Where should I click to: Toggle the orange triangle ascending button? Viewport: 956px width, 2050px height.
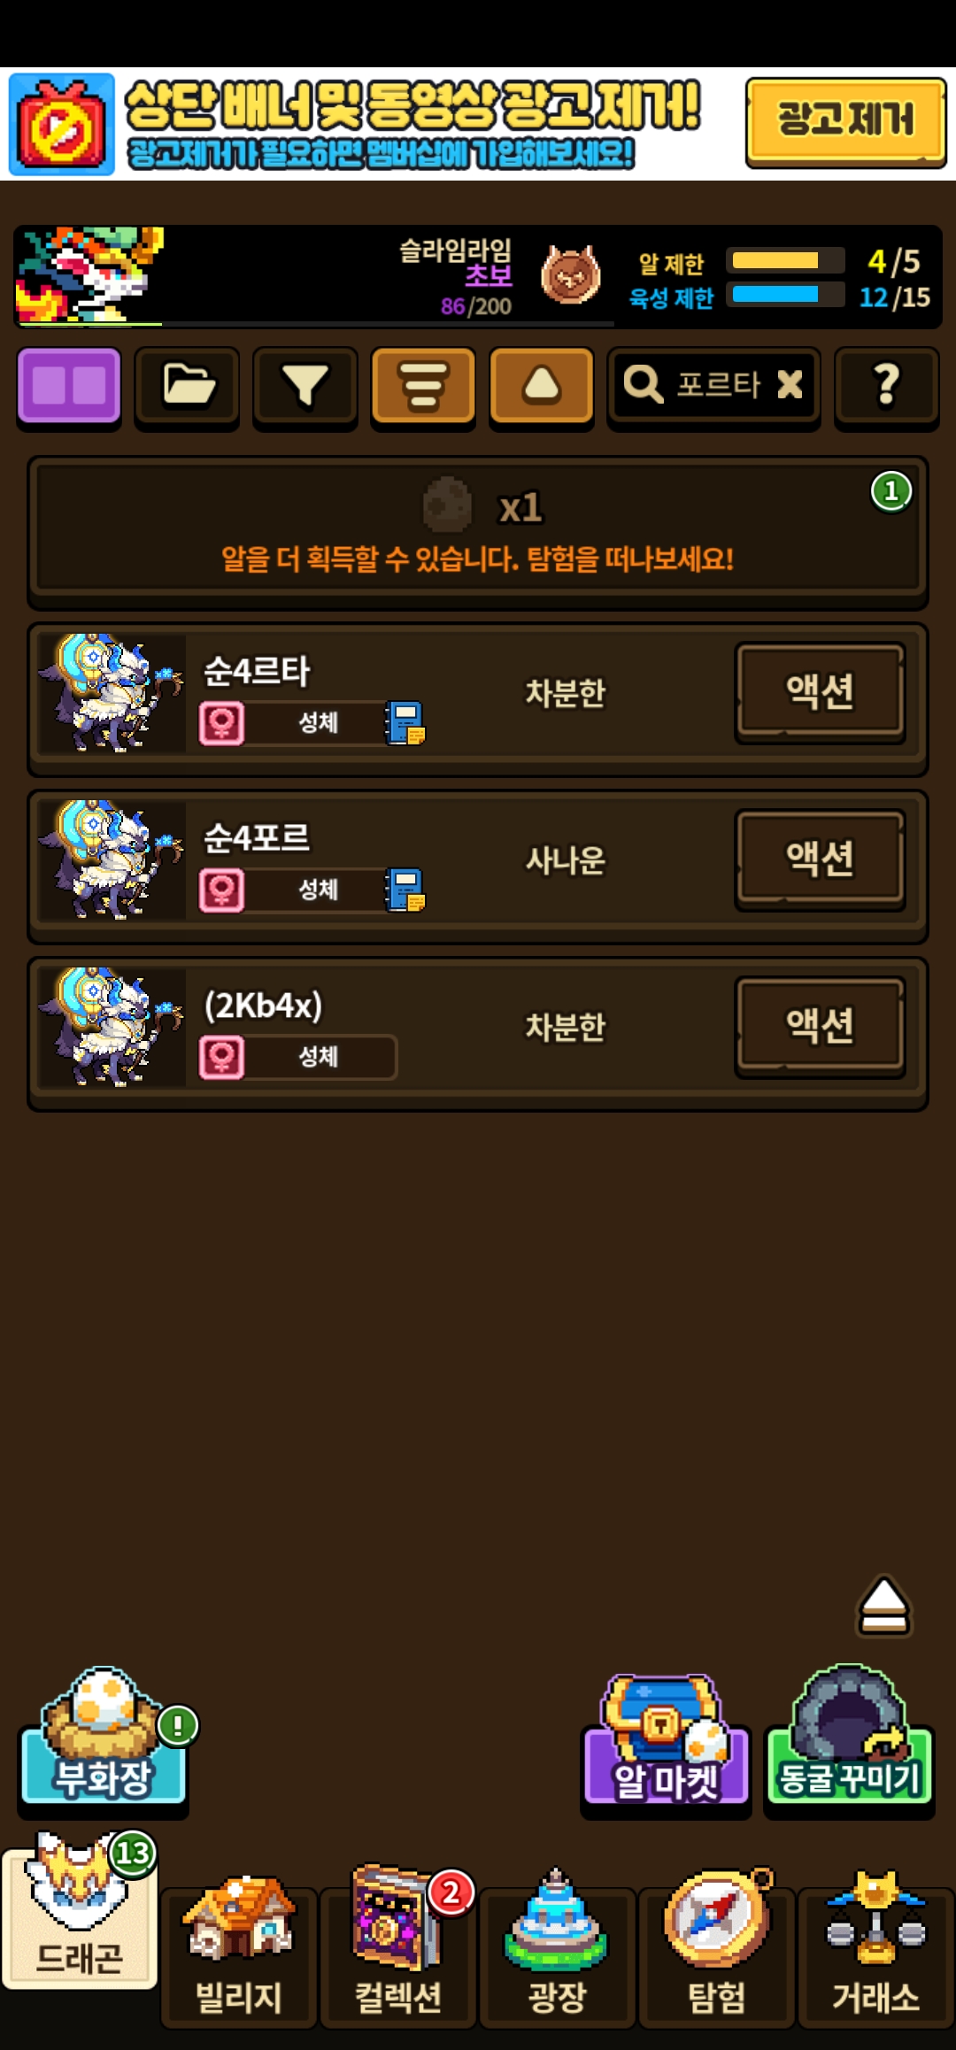[x=541, y=387]
